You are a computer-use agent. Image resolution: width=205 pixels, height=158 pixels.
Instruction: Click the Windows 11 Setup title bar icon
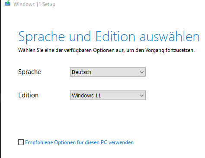click(7, 3)
